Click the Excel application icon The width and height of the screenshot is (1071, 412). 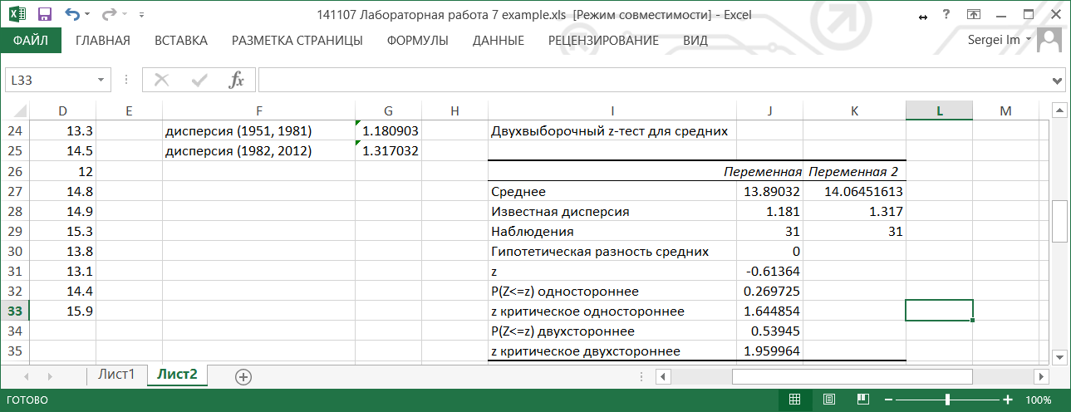(18, 14)
